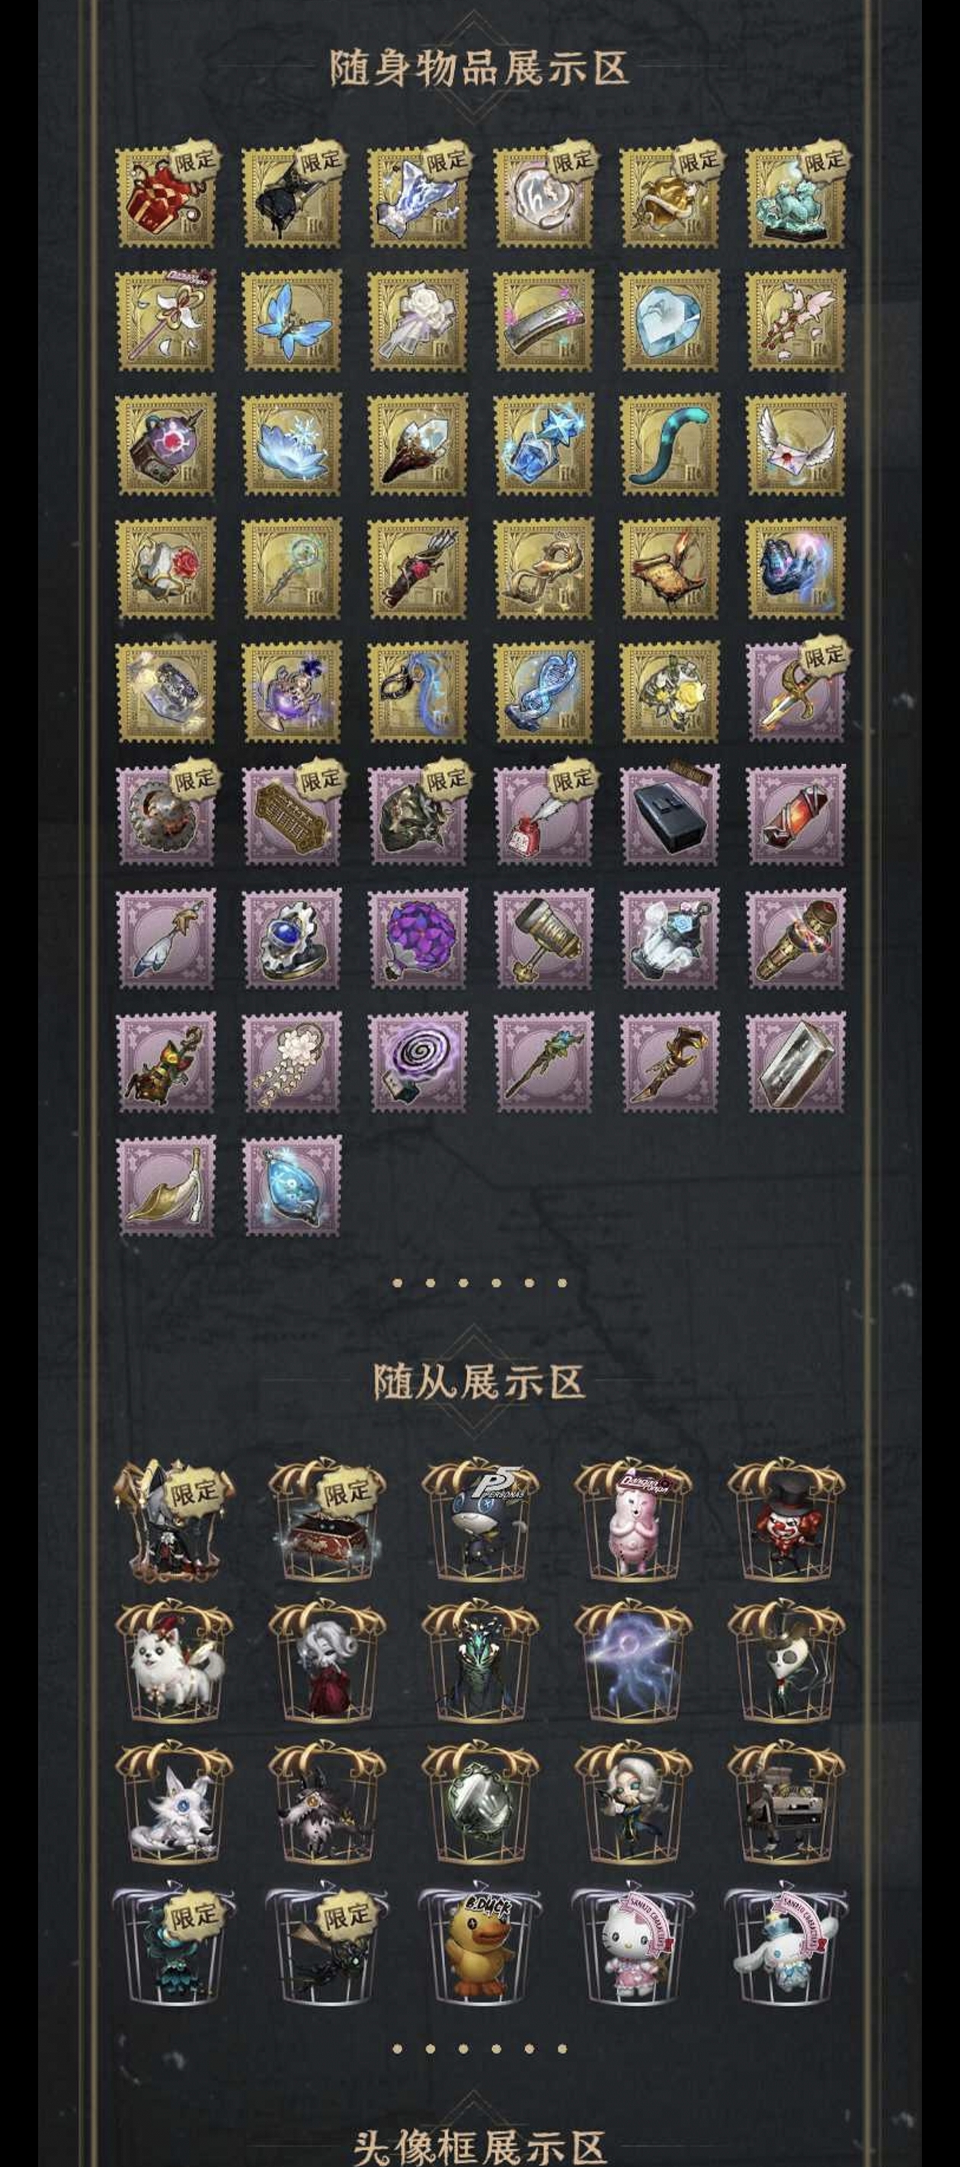Image resolution: width=960 pixels, height=2167 pixels.
Task: Select the Persona 5 Morgana pet
Action: coord(479,1522)
